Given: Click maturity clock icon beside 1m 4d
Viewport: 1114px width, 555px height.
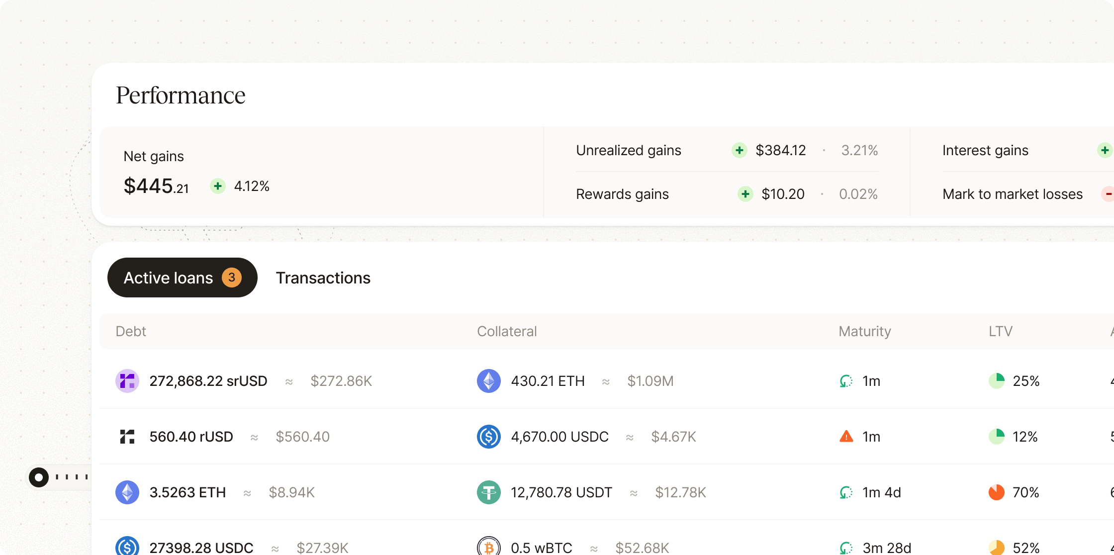Looking at the screenshot, I should click(x=846, y=492).
